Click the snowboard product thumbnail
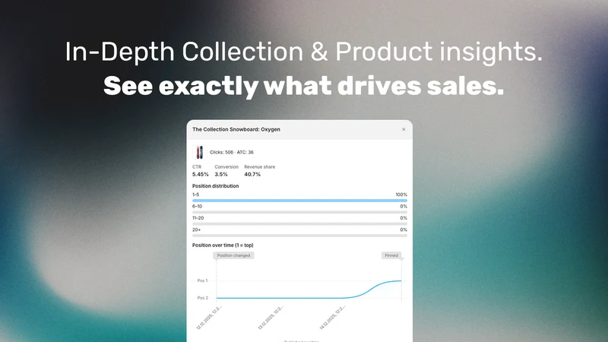Viewport: 608px width, 342px height. [199, 153]
